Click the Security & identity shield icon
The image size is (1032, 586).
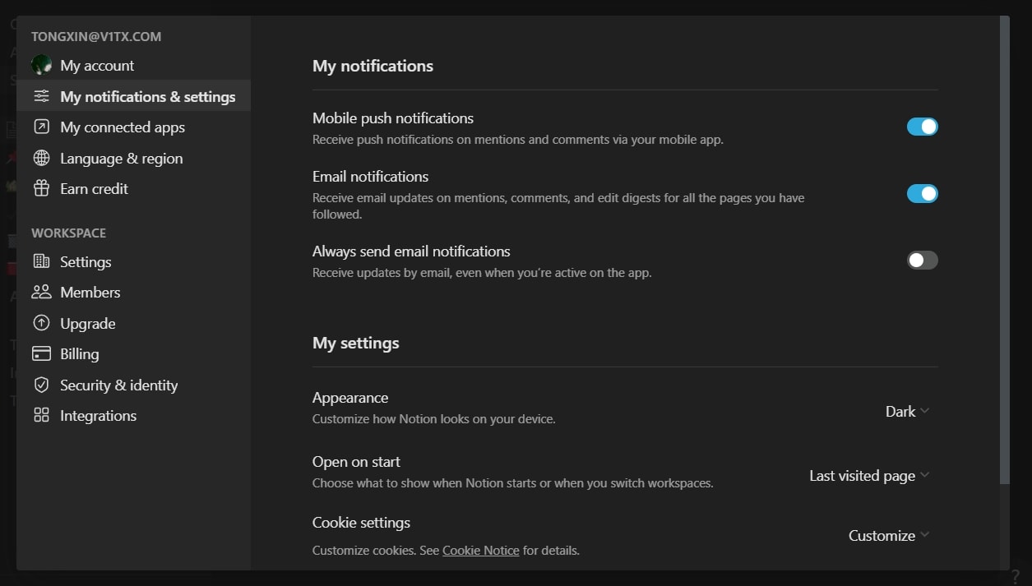pyautogui.click(x=41, y=385)
